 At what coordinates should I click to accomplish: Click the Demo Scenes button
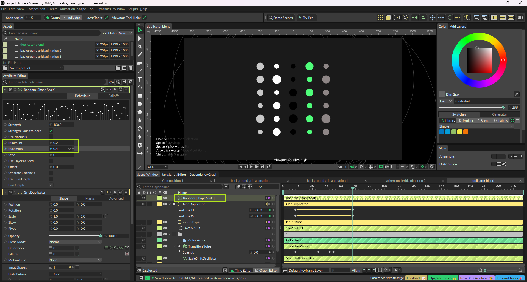point(281,18)
